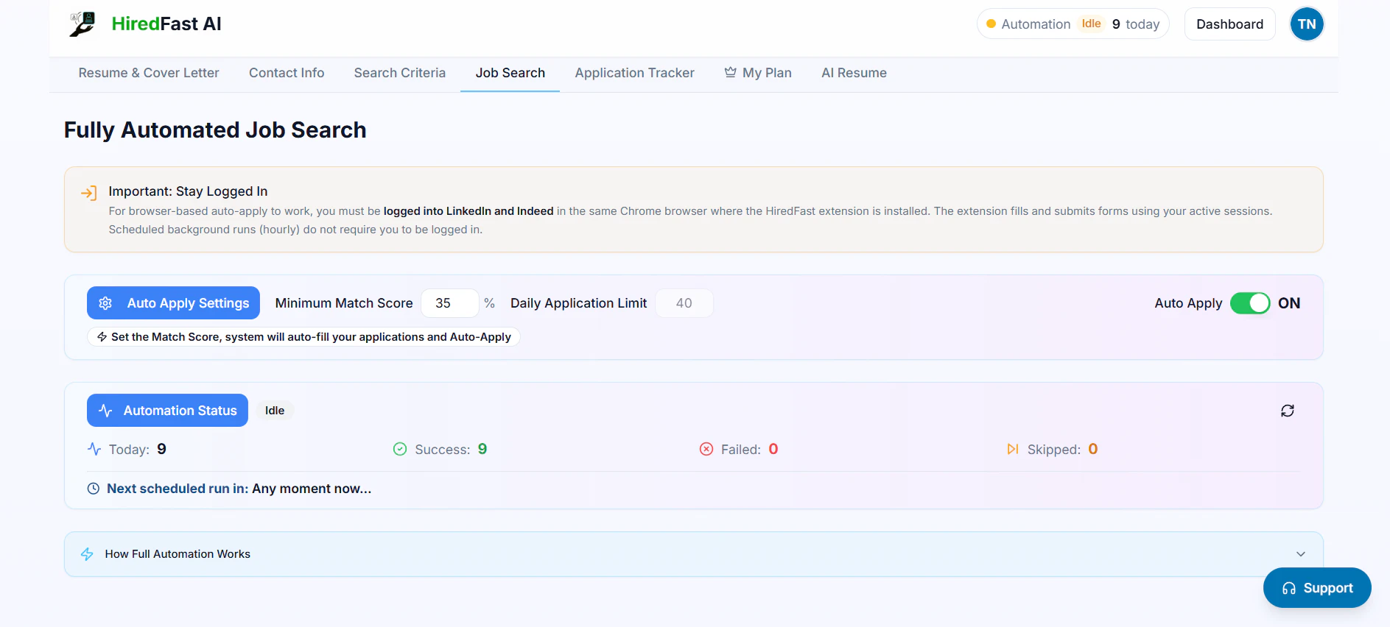Click the 'Set the Match Score' hint pill
Screen dimensions: 1390x627
[303, 337]
